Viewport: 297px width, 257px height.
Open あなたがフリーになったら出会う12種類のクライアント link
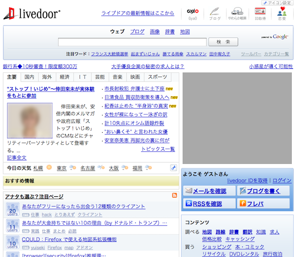coord(84,206)
